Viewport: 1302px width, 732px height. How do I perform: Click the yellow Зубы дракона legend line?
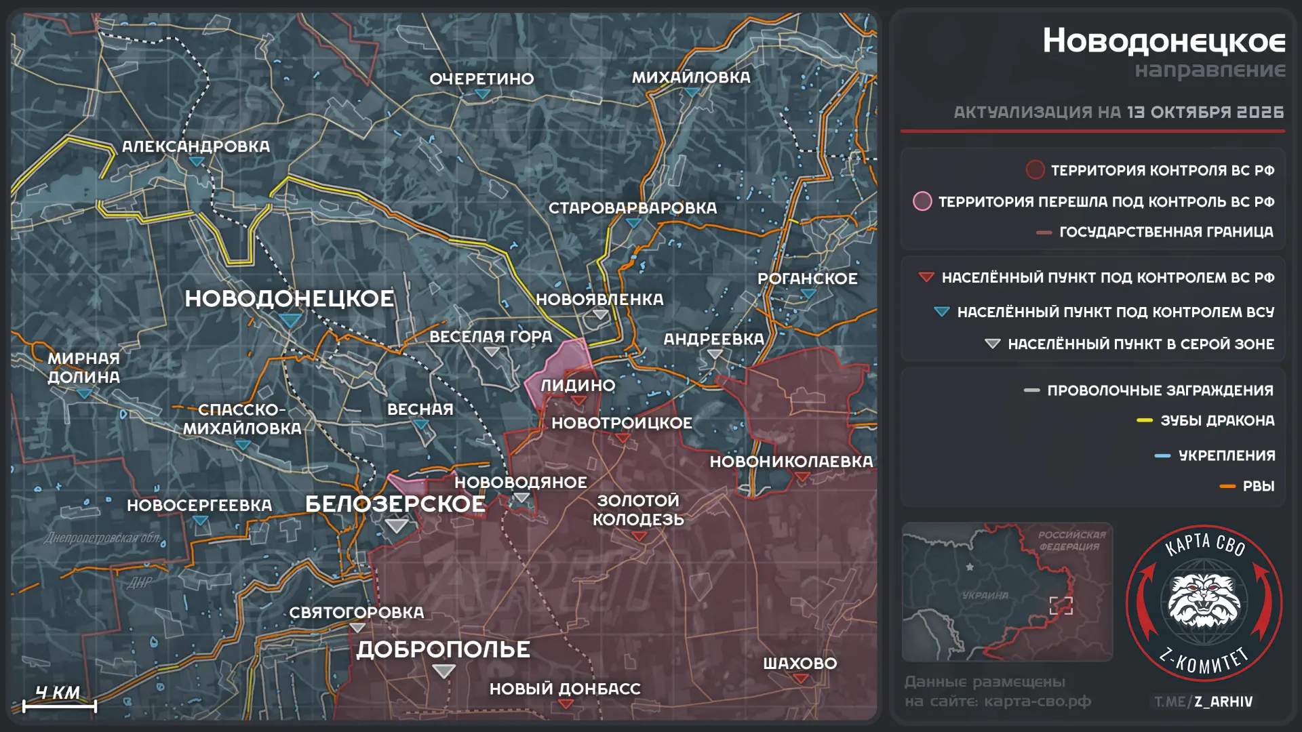(1145, 420)
